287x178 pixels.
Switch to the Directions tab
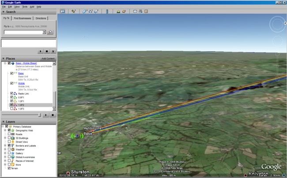click(41, 18)
